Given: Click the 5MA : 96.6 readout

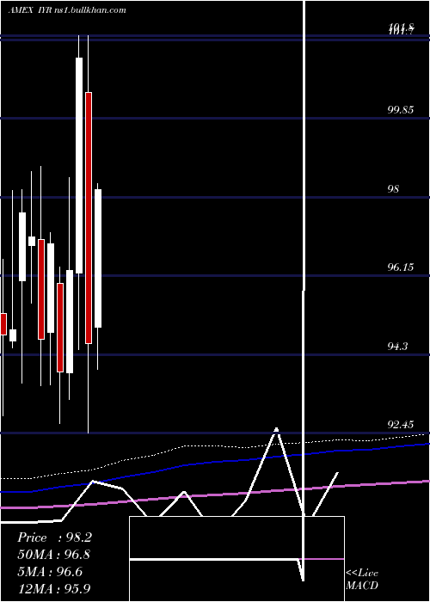Looking at the screenshot, I should click(x=50, y=572).
